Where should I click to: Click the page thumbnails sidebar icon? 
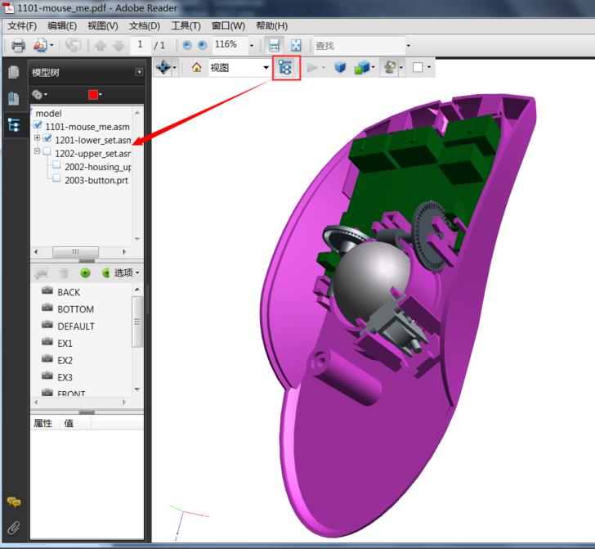14,72
